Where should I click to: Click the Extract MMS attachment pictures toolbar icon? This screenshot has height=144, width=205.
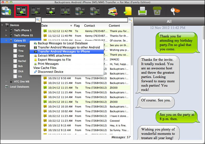113,11
